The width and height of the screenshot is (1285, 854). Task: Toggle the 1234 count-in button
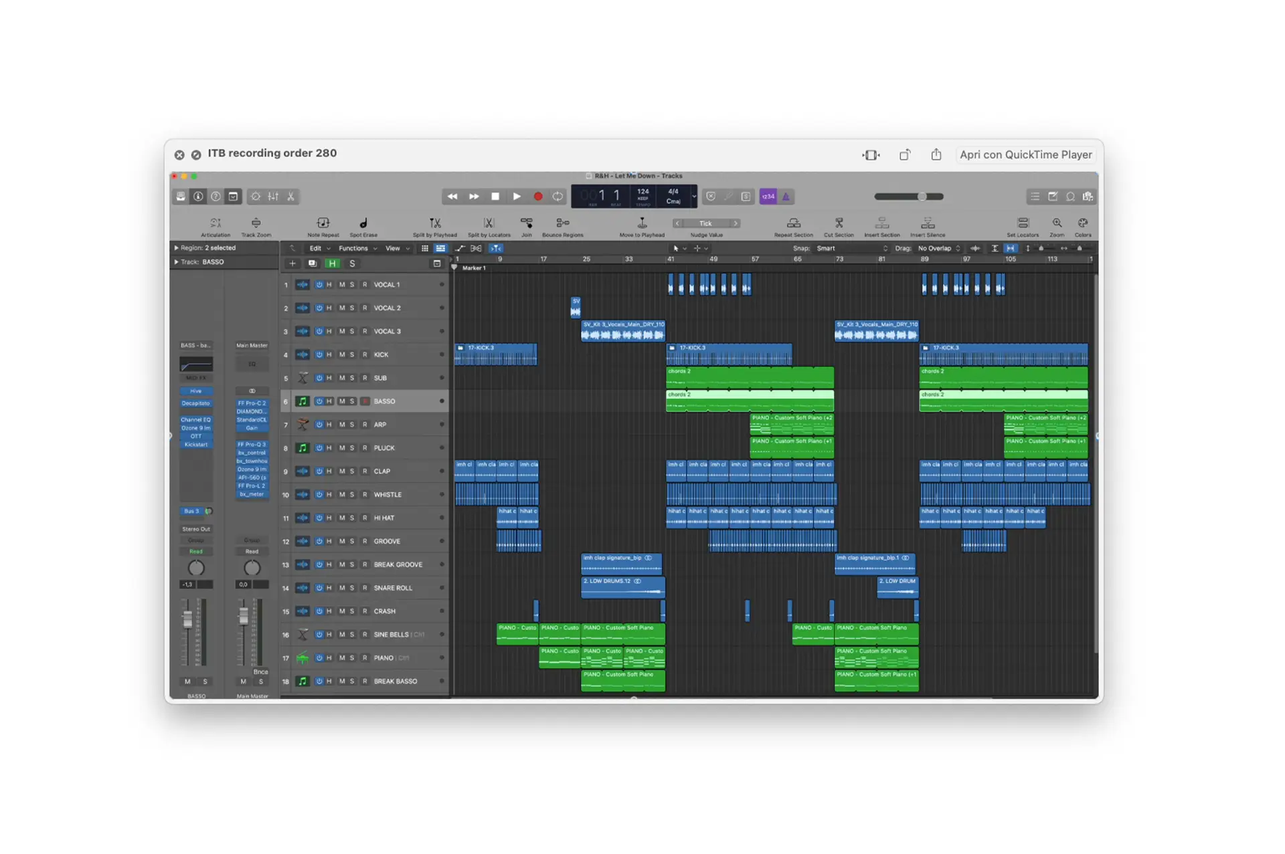pos(768,197)
